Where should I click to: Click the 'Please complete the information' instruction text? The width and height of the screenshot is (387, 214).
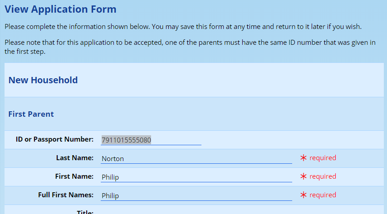click(x=183, y=27)
